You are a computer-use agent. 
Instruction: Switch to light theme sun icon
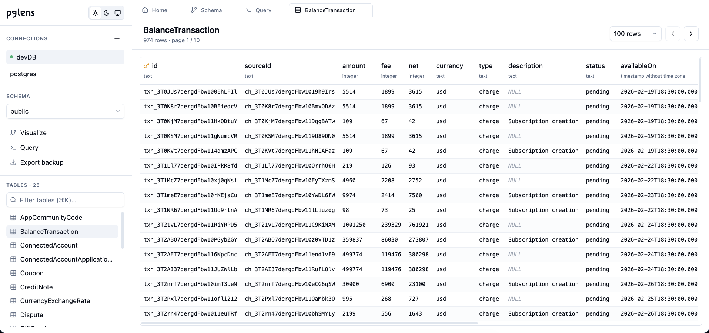pos(96,13)
